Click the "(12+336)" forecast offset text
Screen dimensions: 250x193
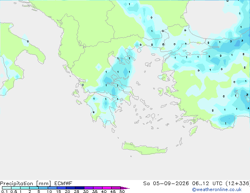238,184
